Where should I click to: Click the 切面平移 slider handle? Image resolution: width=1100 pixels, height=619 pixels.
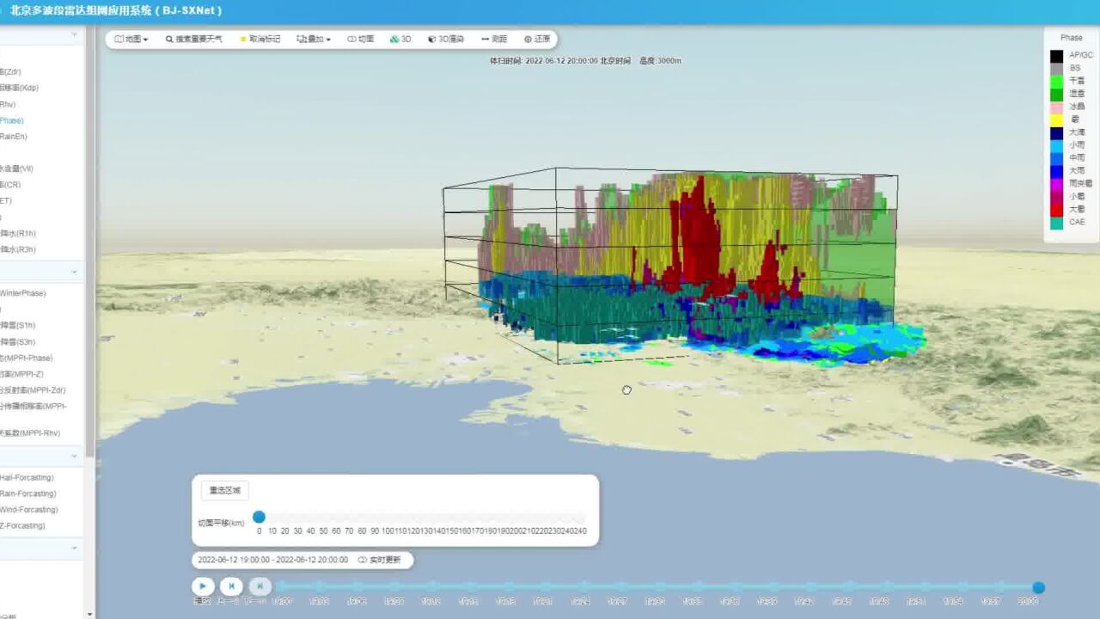pyautogui.click(x=259, y=517)
